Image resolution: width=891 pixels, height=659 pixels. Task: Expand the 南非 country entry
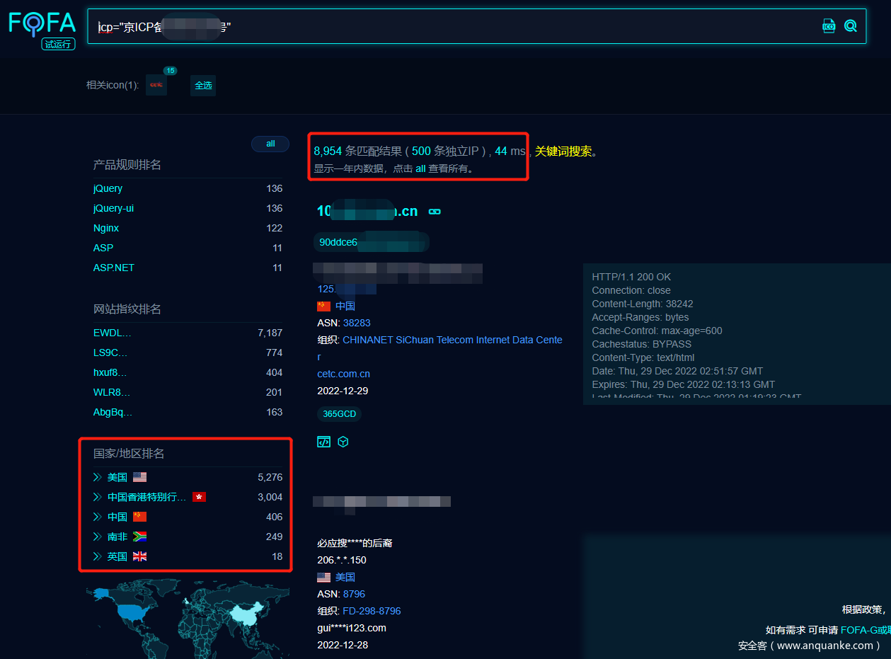click(x=96, y=536)
